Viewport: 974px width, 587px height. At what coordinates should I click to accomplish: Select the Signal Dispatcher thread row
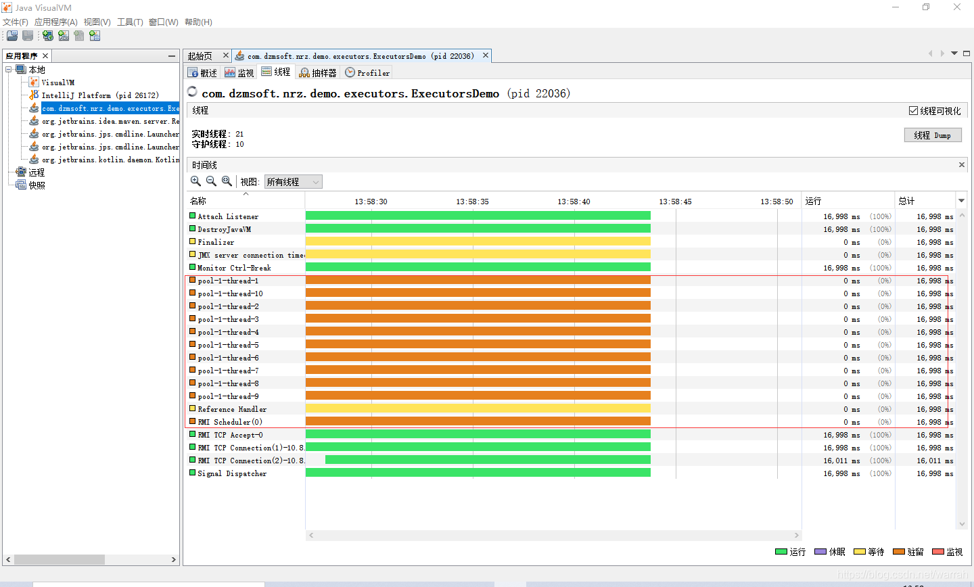[x=571, y=473]
